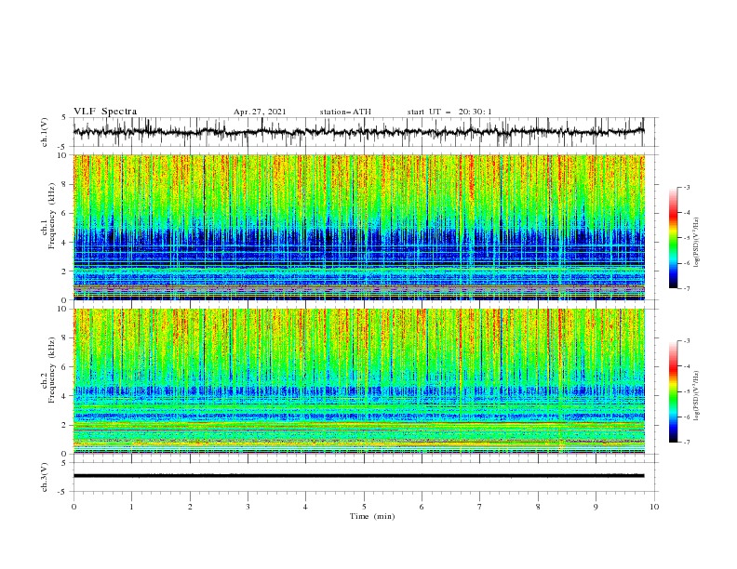
Task: Click the ch.2 'Frequency (kHz)' axis label
Action: [x=51, y=370]
